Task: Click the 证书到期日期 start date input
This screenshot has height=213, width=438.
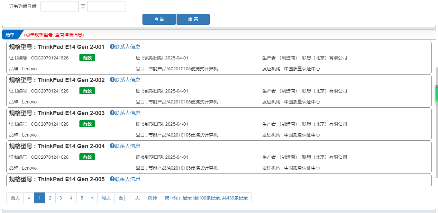Action: coord(59,6)
